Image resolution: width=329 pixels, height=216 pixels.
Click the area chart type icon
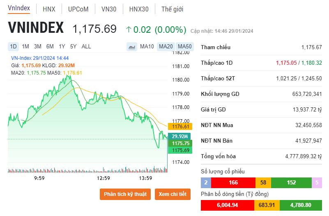(x=132, y=47)
